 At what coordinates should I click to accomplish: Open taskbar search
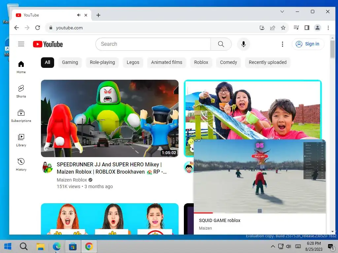coord(24,246)
